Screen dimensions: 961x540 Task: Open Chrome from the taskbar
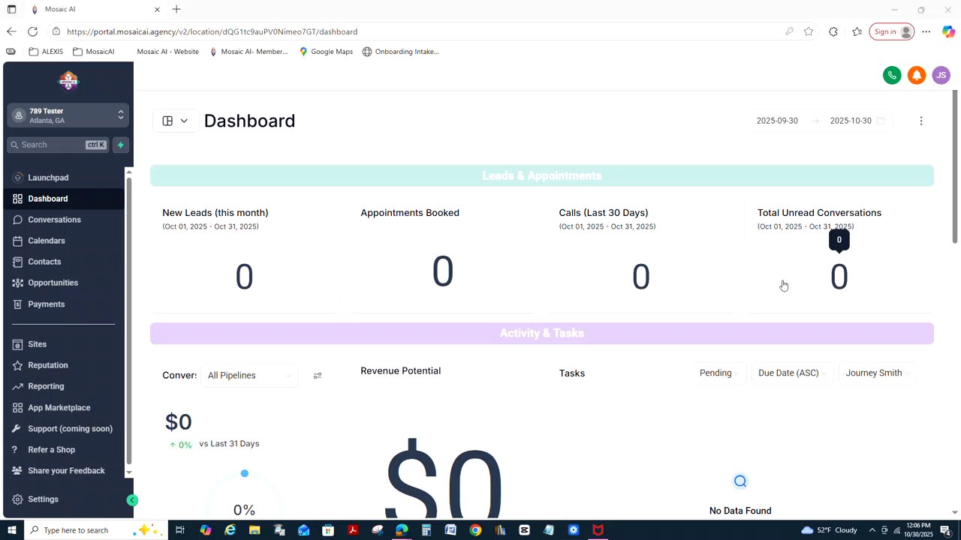[x=475, y=530]
